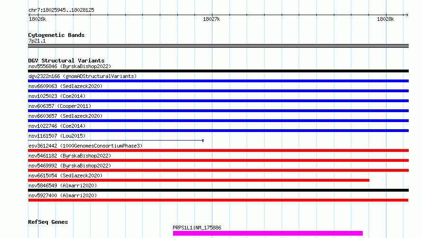Click the nsv5461182 (ByrskaBishop2022) label
Image resolution: width=422 pixels, height=238 pixels.
click(70, 156)
